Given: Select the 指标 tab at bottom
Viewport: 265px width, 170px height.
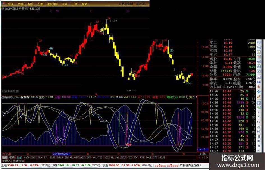Looking at the screenshot, I should (x=5, y=157).
